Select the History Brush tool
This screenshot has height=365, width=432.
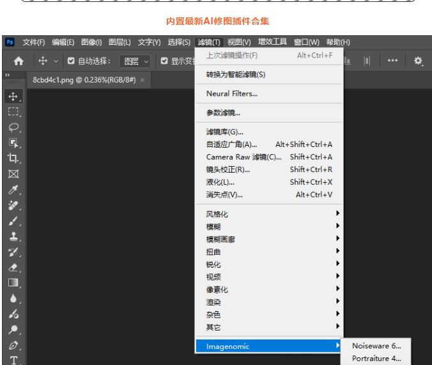[x=13, y=252]
